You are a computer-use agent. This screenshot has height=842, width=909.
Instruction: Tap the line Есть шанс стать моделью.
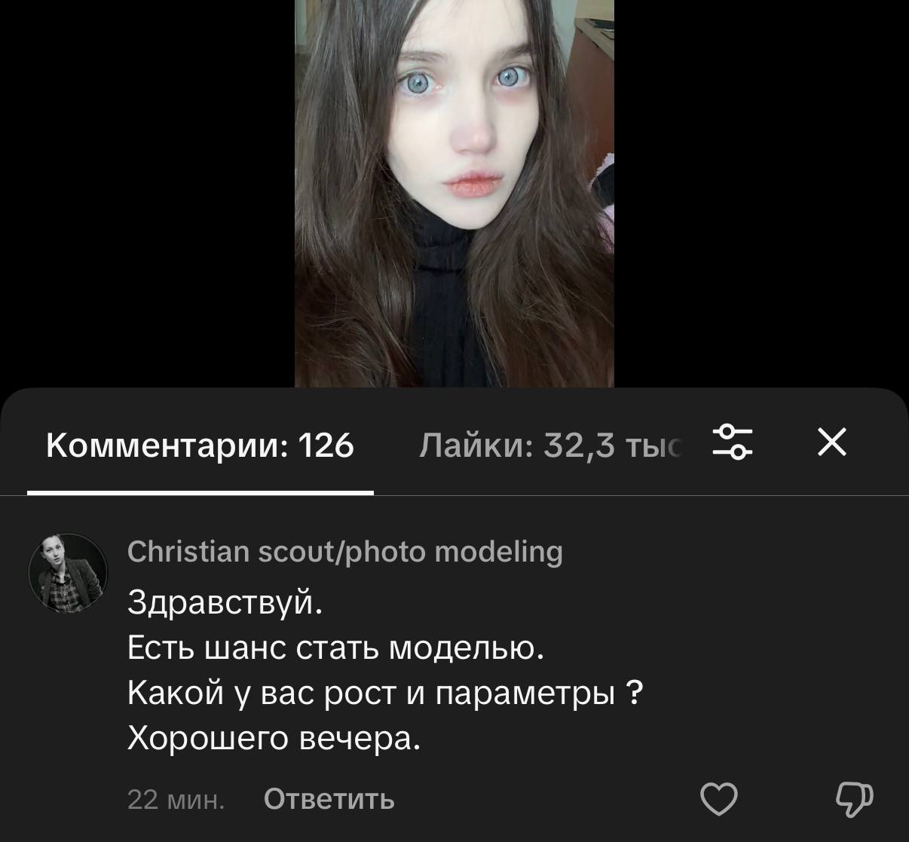(336, 648)
